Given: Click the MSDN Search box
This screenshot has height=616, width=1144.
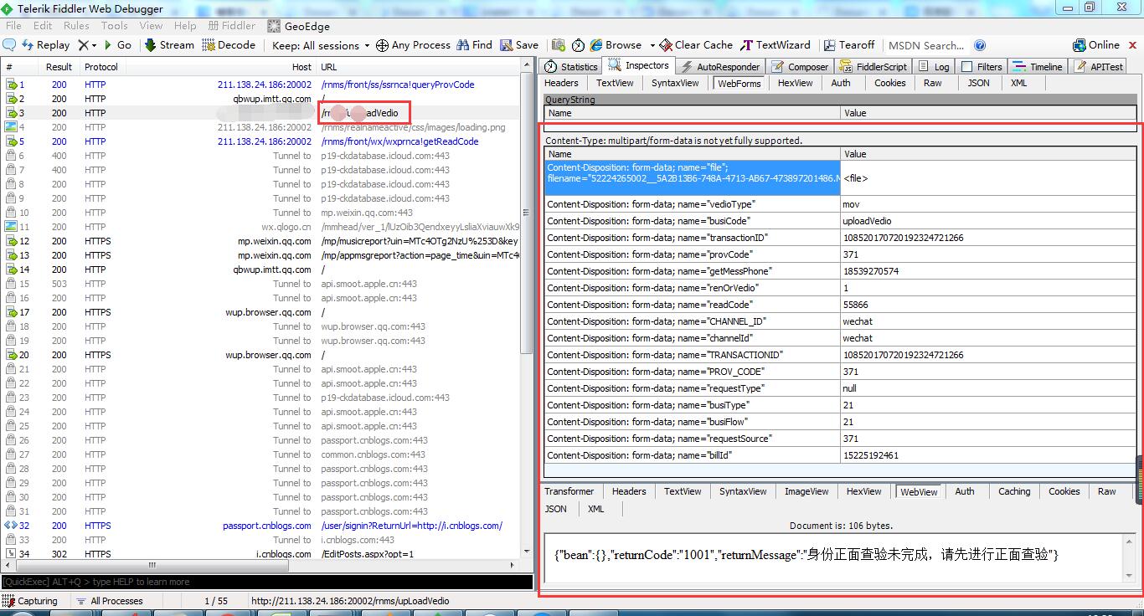Looking at the screenshot, I should (x=925, y=45).
